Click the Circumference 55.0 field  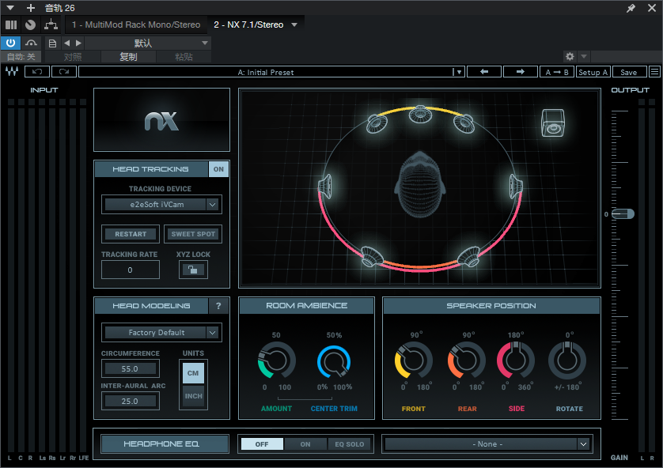click(131, 368)
